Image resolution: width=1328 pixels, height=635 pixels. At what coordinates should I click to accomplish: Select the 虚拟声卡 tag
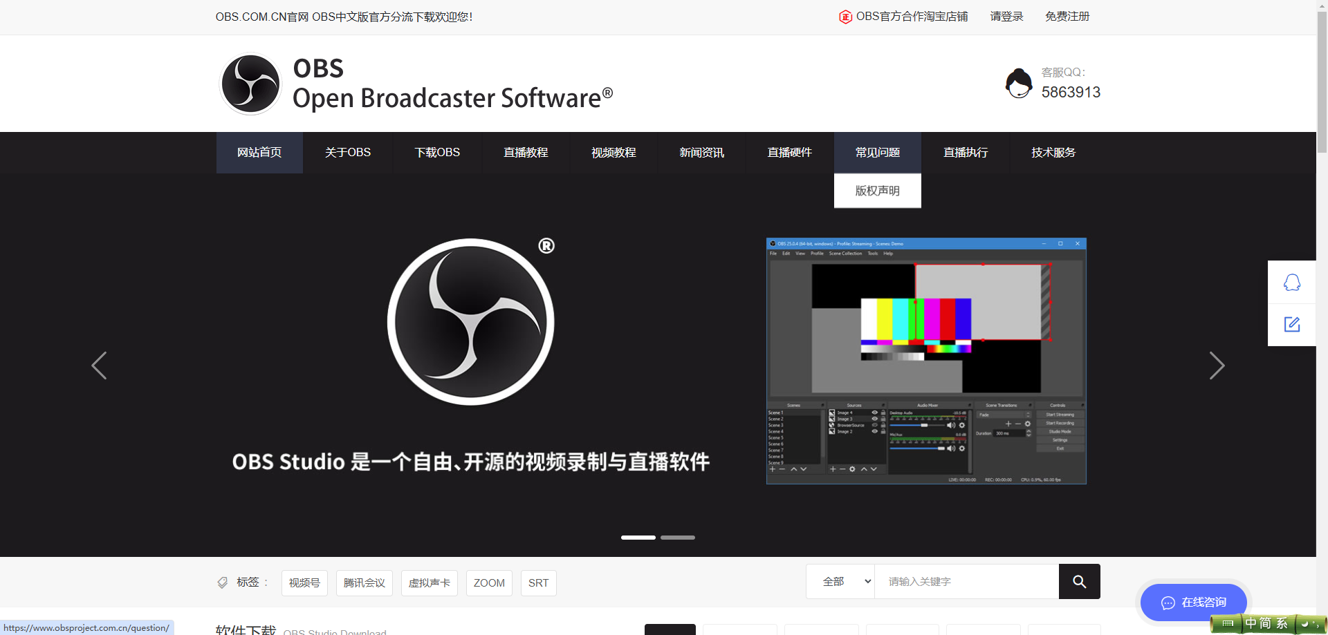[430, 583]
